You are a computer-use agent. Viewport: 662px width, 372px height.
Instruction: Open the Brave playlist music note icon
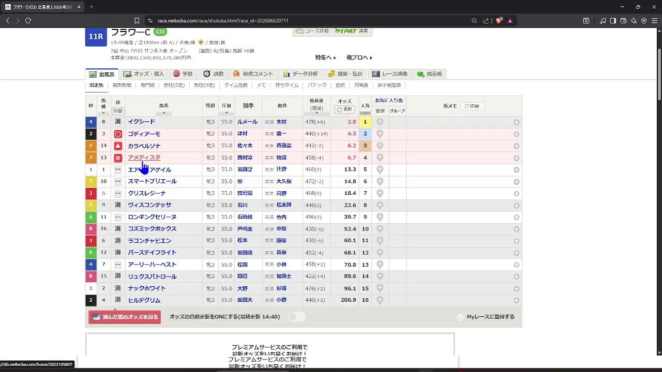[x=603, y=21]
